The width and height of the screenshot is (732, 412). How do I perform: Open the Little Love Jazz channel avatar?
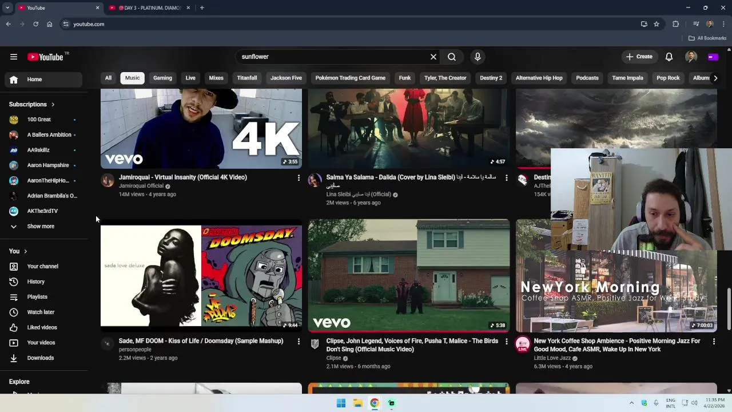tap(523, 344)
